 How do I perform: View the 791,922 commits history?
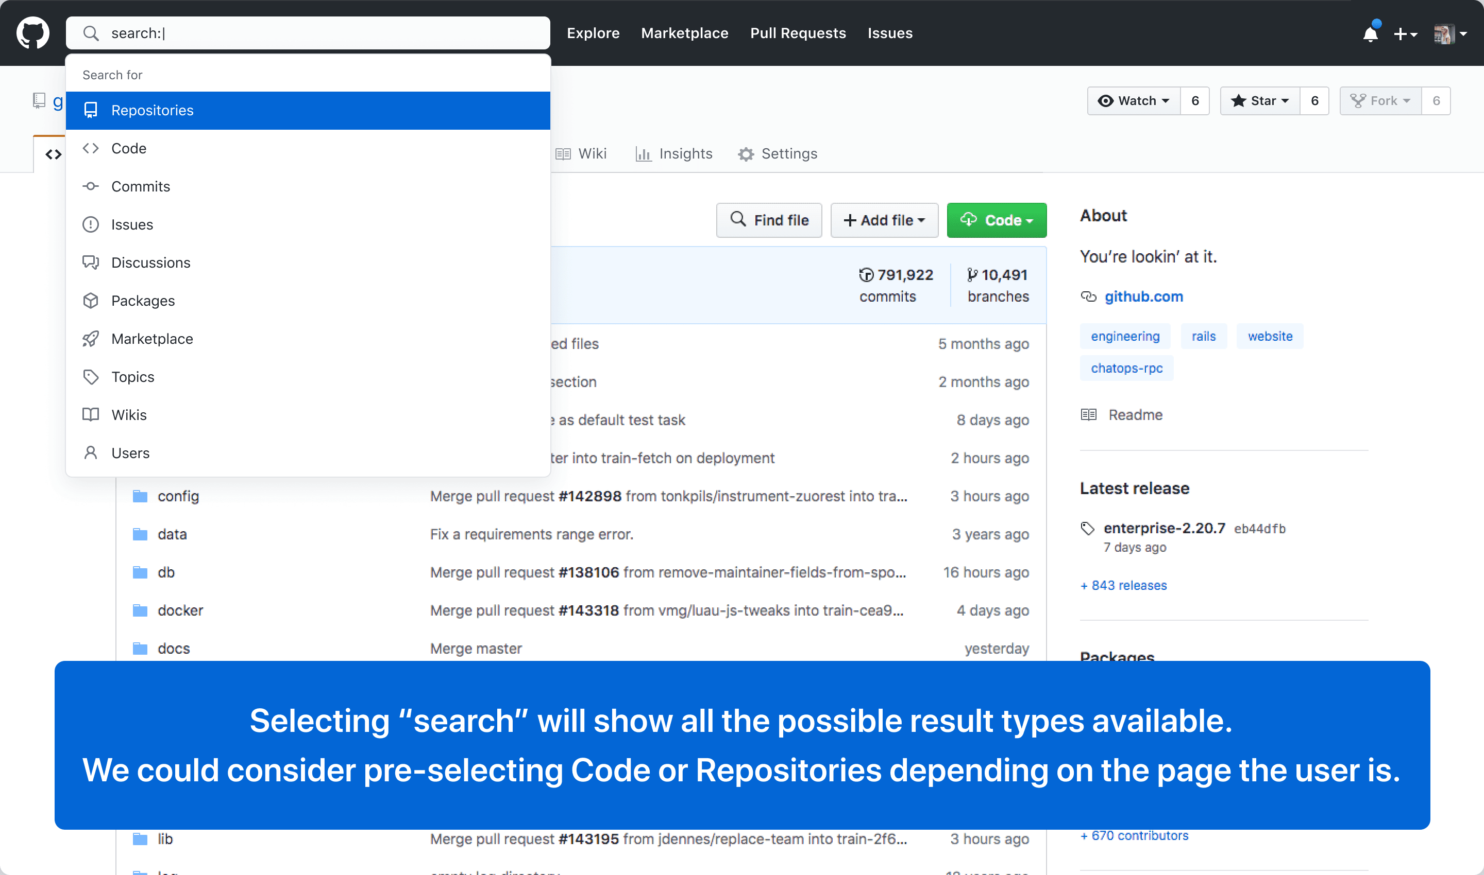click(896, 285)
